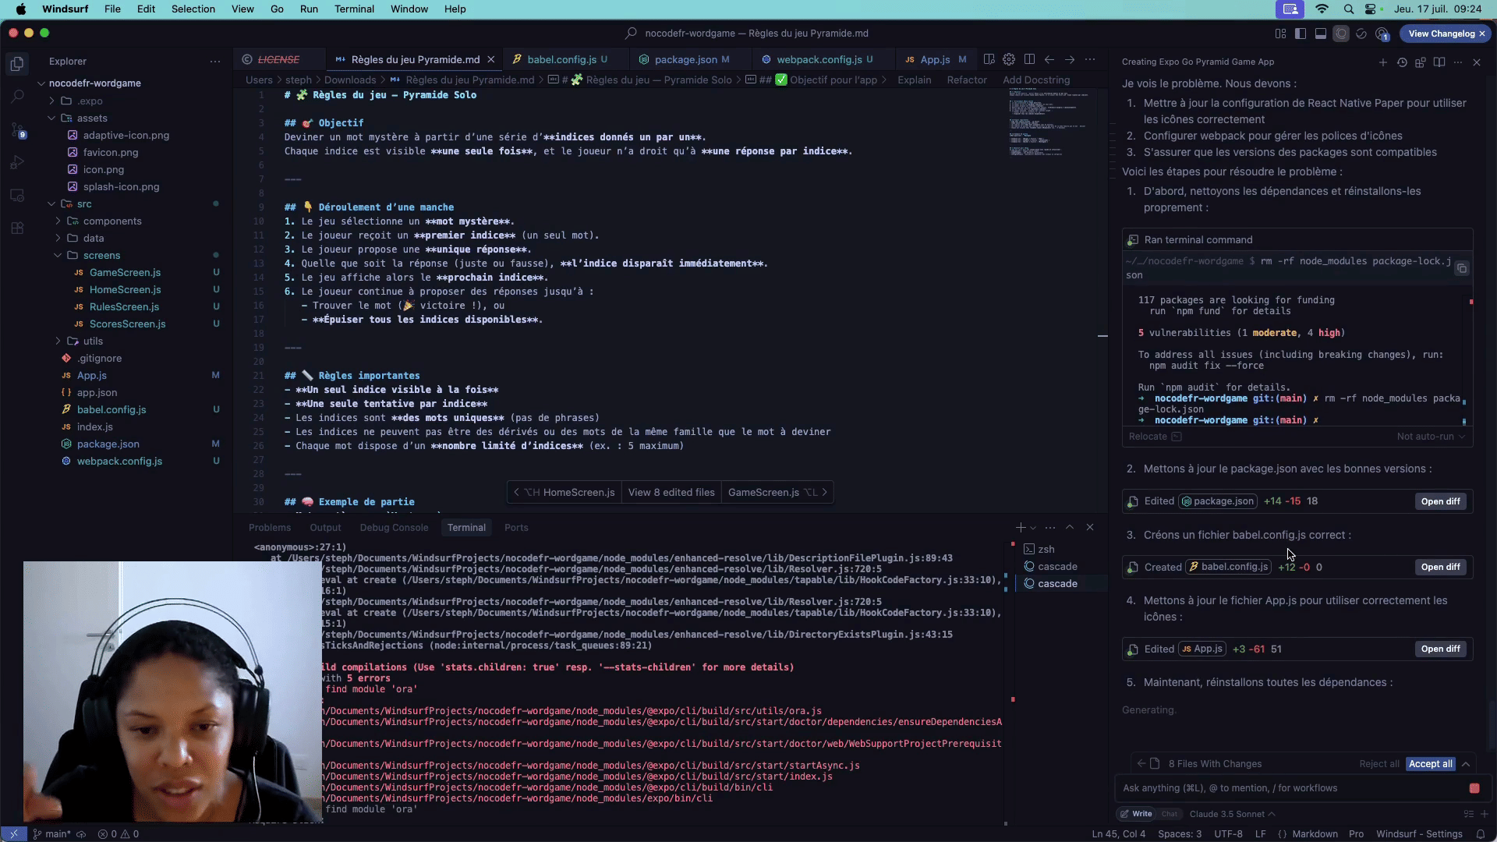This screenshot has height=842, width=1497.
Task: Switch Cascade to Chat mode
Action: pyautogui.click(x=1170, y=814)
